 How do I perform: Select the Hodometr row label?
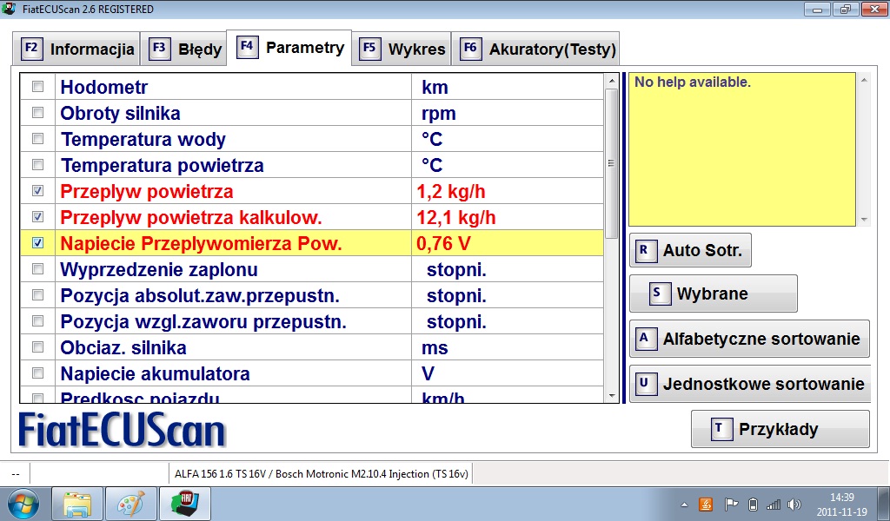[x=104, y=88]
